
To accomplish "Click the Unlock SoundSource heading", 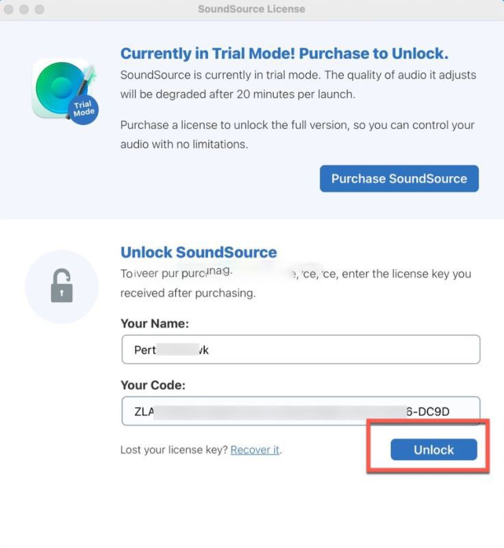I will [199, 252].
